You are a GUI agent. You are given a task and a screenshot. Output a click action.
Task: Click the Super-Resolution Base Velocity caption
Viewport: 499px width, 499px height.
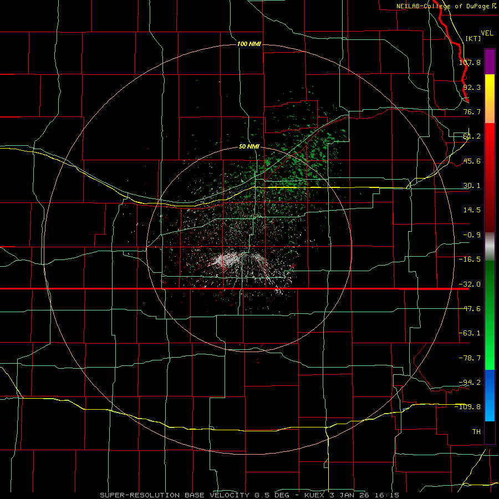pos(249,495)
